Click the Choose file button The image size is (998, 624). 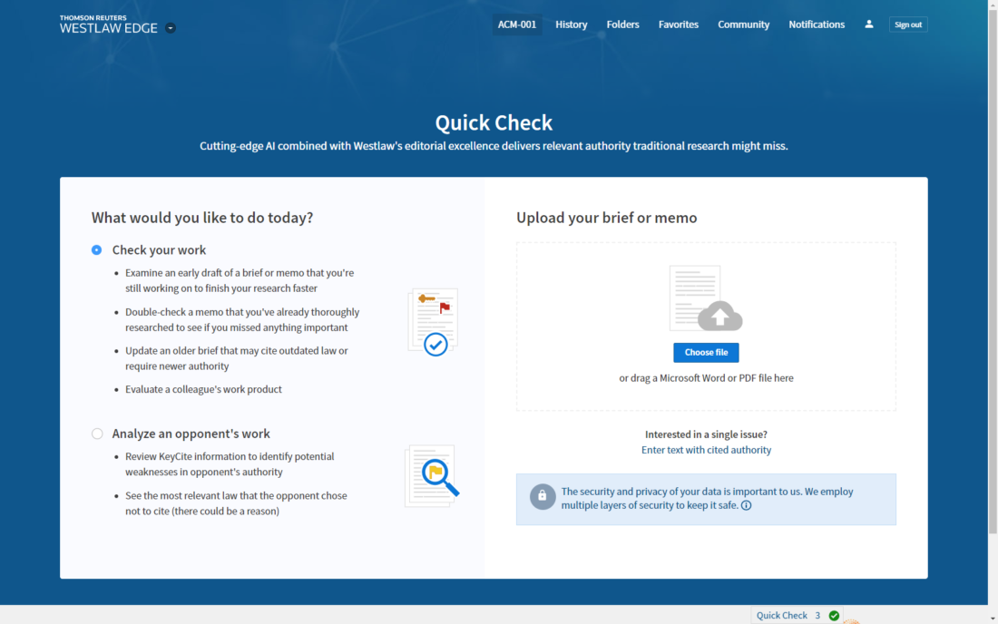pyautogui.click(x=706, y=353)
